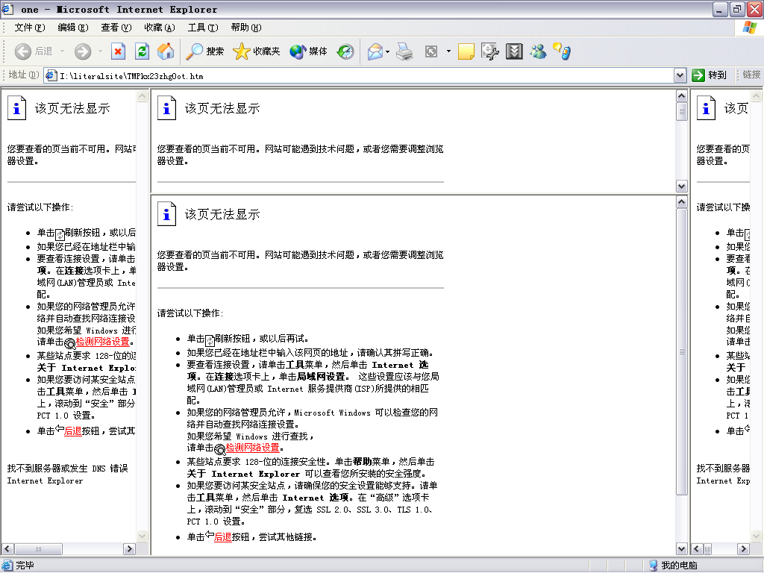764x573 pixels.
Task: Click the info page icon in the left frame
Action: (x=16, y=107)
